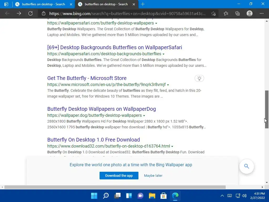269x202 pixels.
Task: Open the tab actions menu icon
Action: click(x=6, y=4)
